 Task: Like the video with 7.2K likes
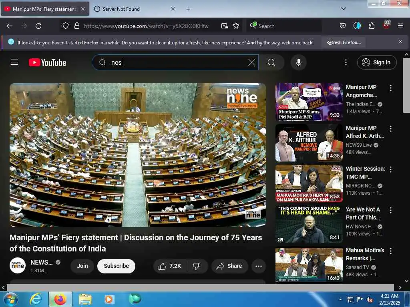coord(170,266)
